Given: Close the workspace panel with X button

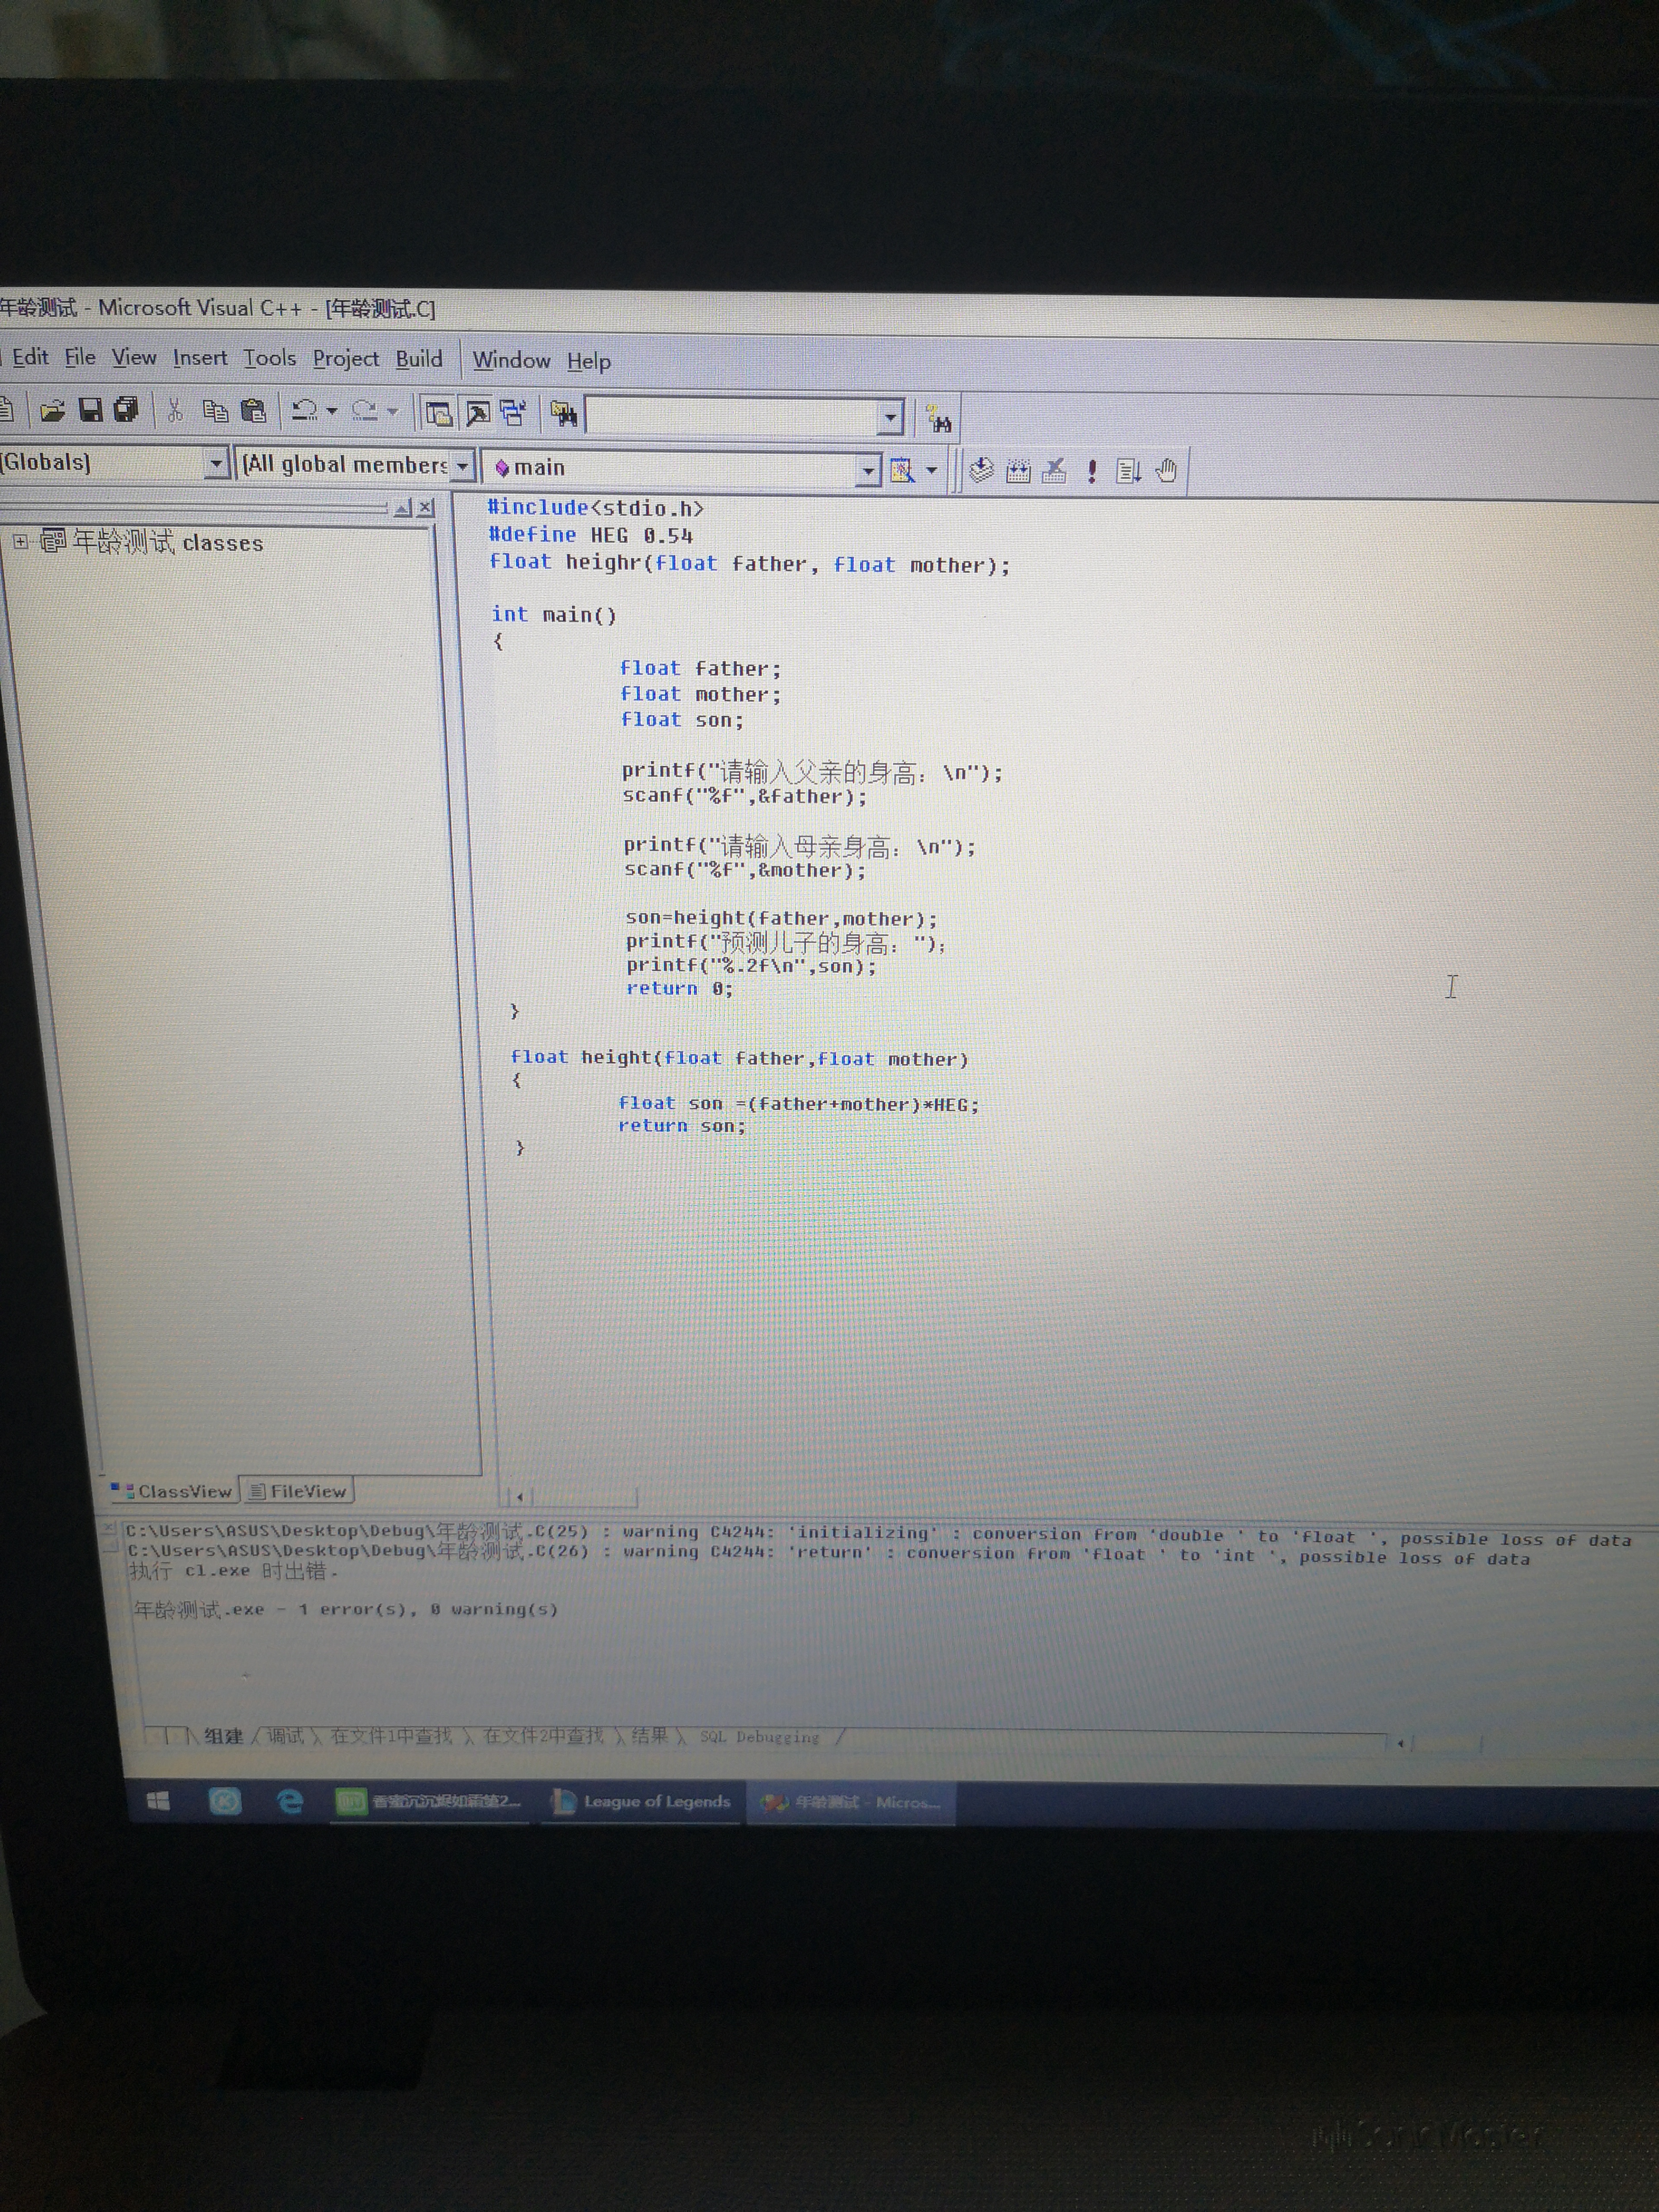Looking at the screenshot, I should pyautogui.click(x=426, y=507).
